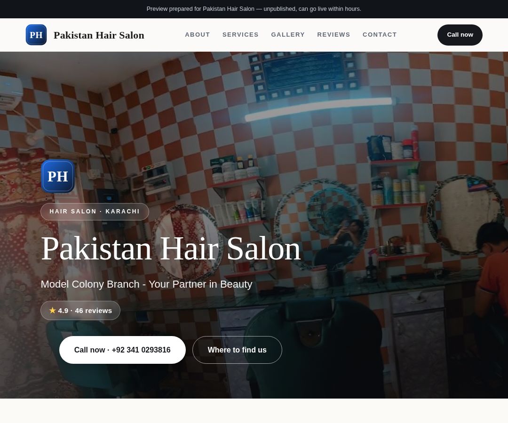Open the About nav link
The width and height of the screenshot is (508, 423).
click(x=197, y=35)
